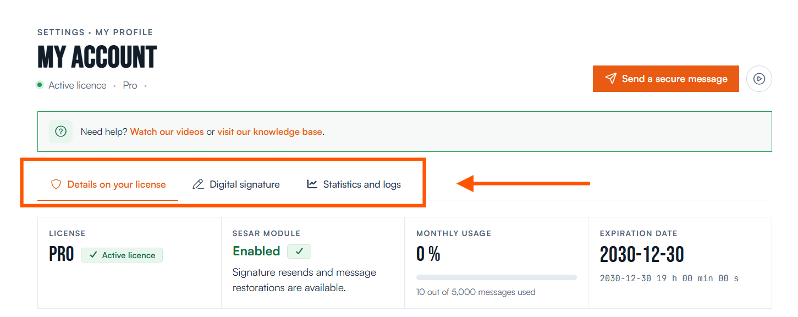This screenshot has height=317, width=798.
Task: Open the Statistics and logs tab
Action: [x=354, y=184]
